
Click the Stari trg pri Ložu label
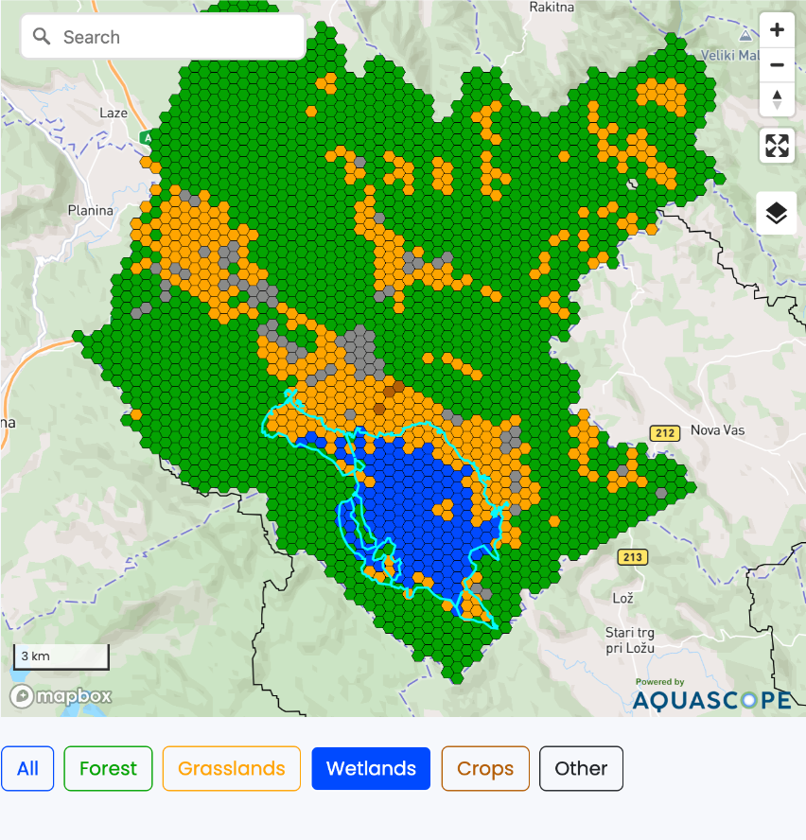pos(630,640)
